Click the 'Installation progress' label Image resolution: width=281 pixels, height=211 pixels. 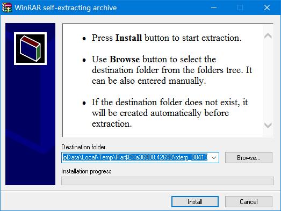[86, 171]
